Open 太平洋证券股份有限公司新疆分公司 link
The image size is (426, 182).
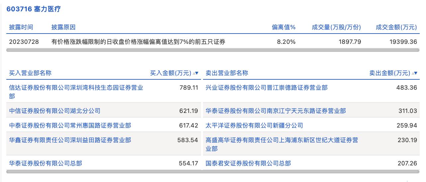[254, 126]
